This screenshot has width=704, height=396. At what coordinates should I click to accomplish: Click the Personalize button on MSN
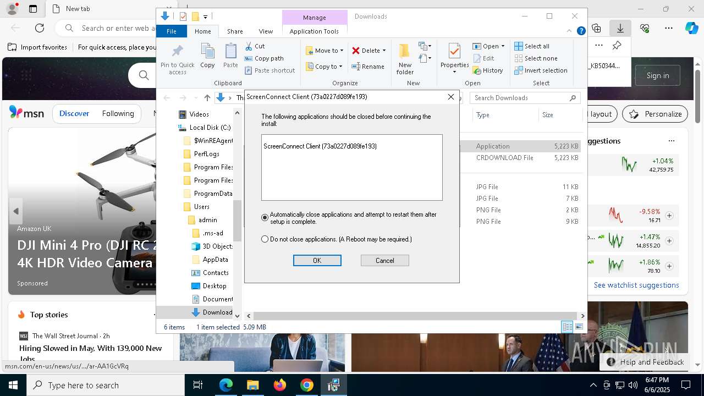(x=655, y=114)
